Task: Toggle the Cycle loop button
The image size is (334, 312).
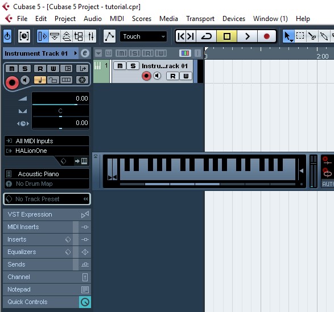Action: [206, 36]
